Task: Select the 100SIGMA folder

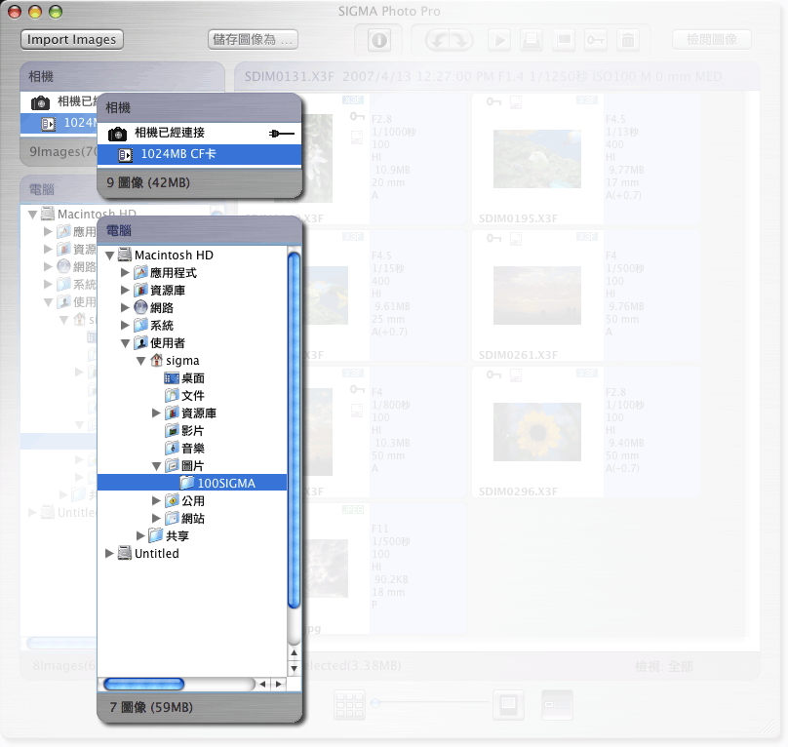Action: (x=192, y=483)
